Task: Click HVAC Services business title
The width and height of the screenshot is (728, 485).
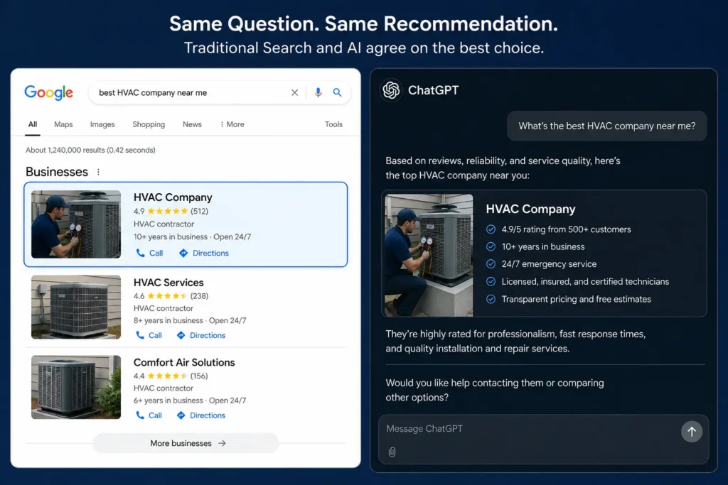Action: pos(168,283)
